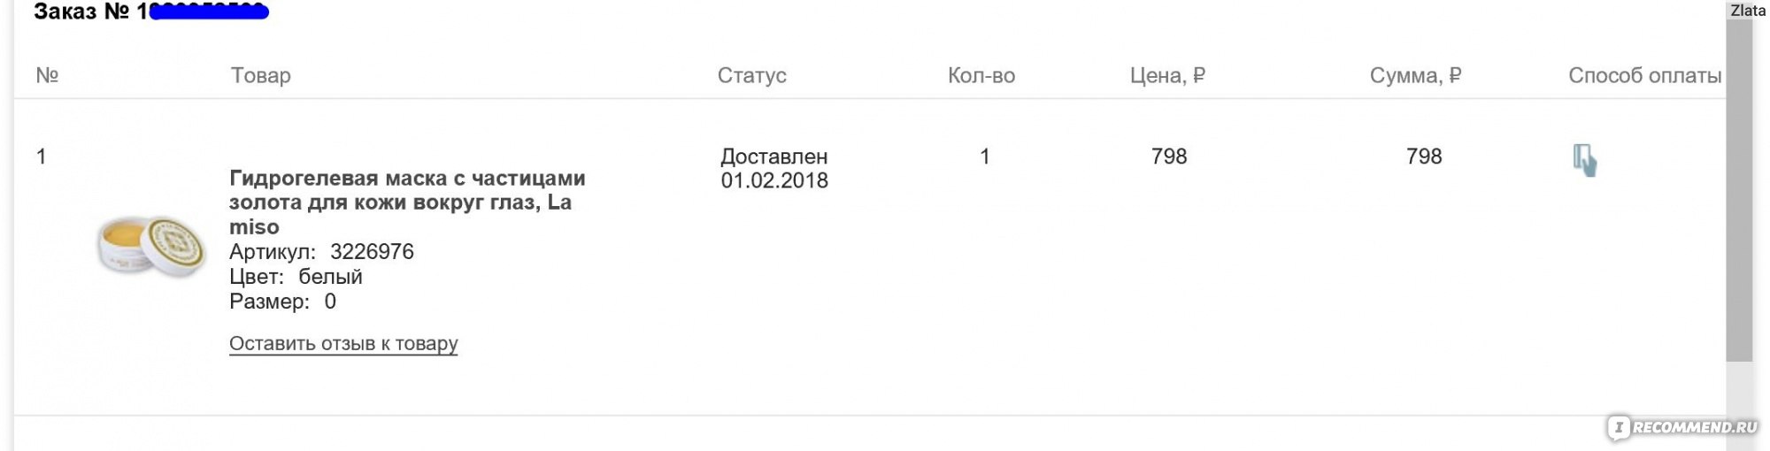Screen dimensions: 1770x451
Task: Click the iRecommend.ru watermark logo
Action: [x=1683, y=427]
